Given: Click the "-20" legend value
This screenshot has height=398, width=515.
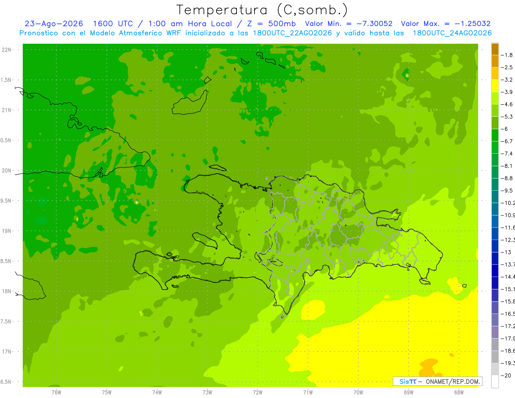Looking at the screenshot, I should [x=506, y=375].
